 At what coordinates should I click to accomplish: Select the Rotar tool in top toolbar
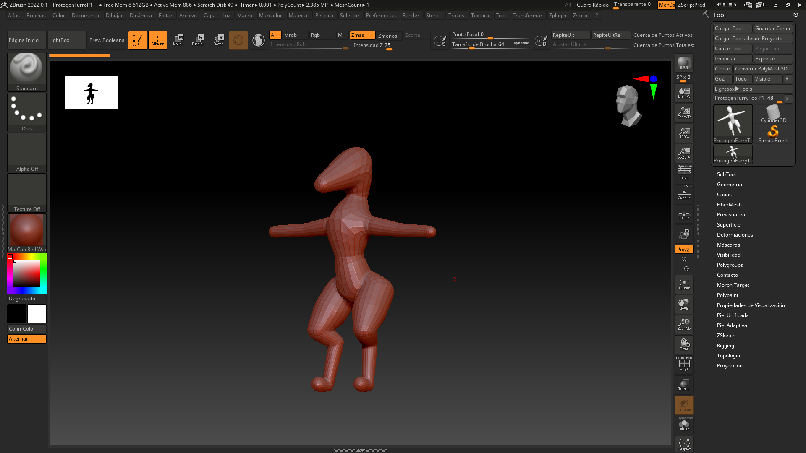(218, 40)
